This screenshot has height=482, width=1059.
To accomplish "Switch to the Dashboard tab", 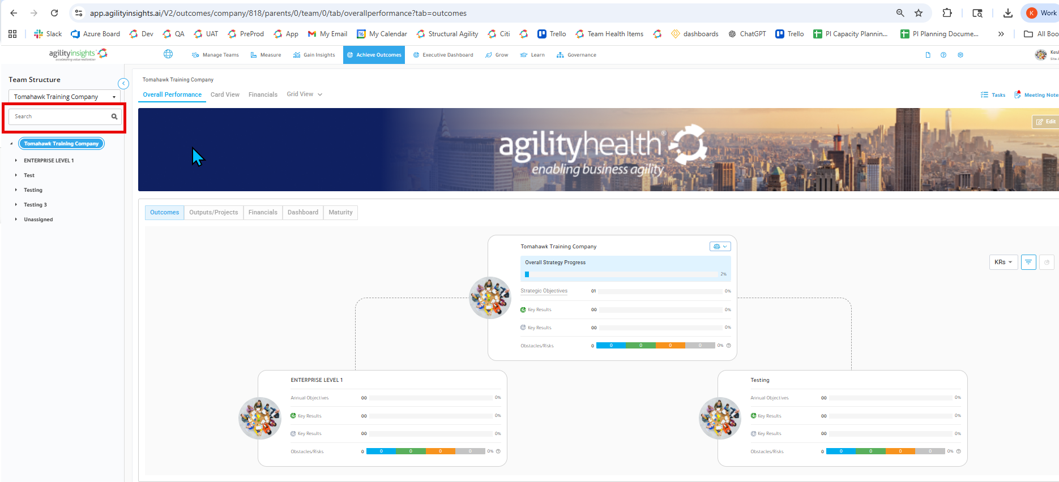I will (x=303, y=212).
